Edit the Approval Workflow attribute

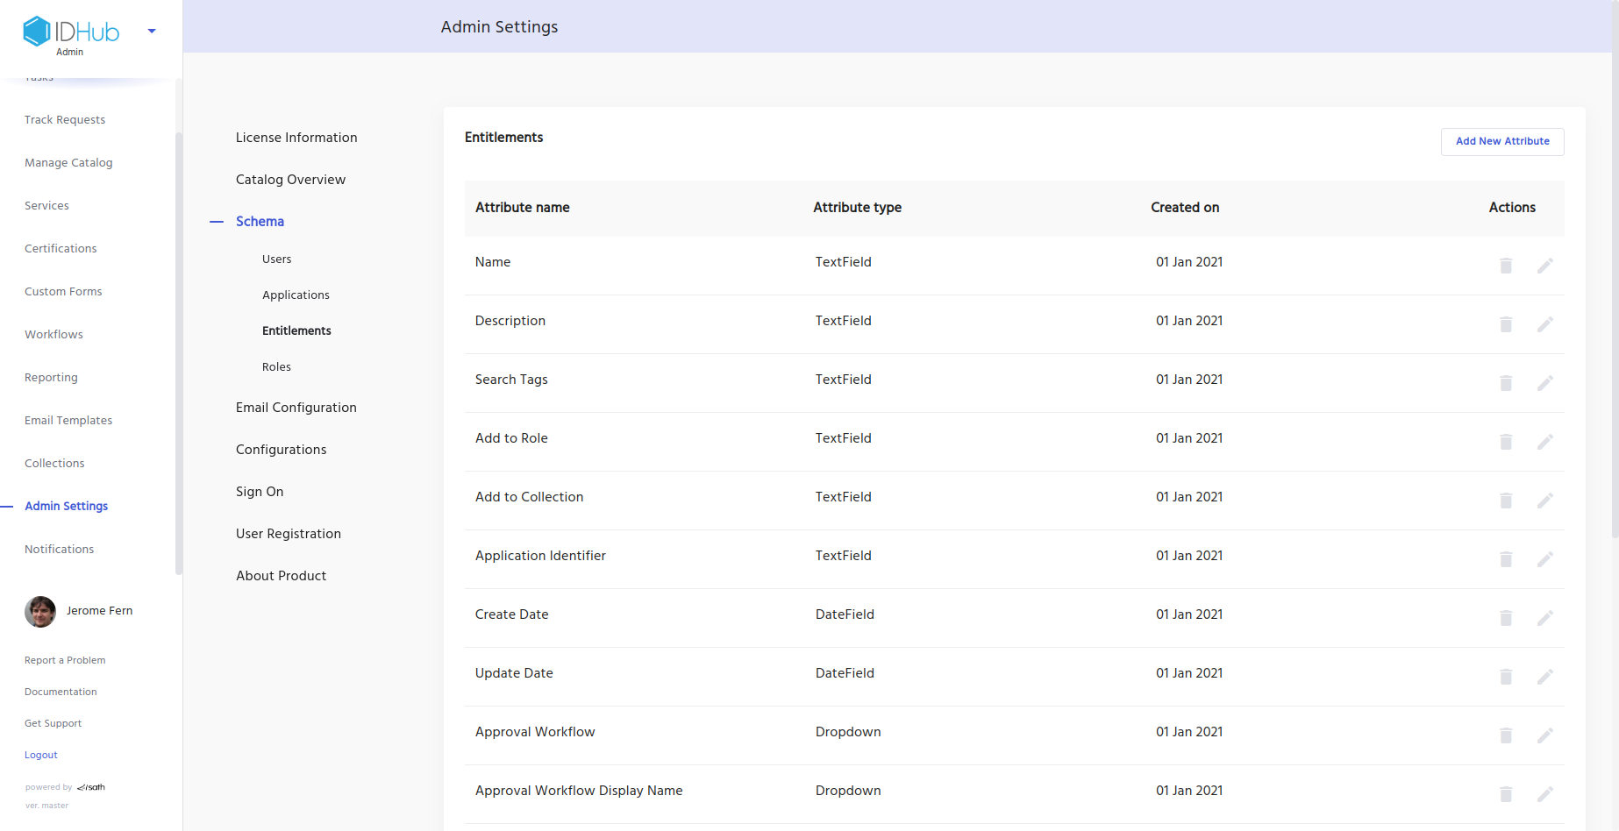pyautogui.click(x=1545, y=735)
